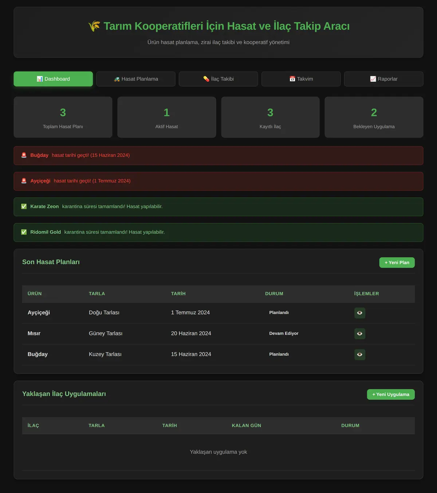Click the siren icon on Buğday alert

pyautogui.click(x=24, y=155)
